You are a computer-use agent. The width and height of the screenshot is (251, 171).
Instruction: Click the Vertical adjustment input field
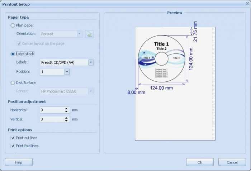tap(52, 119)
